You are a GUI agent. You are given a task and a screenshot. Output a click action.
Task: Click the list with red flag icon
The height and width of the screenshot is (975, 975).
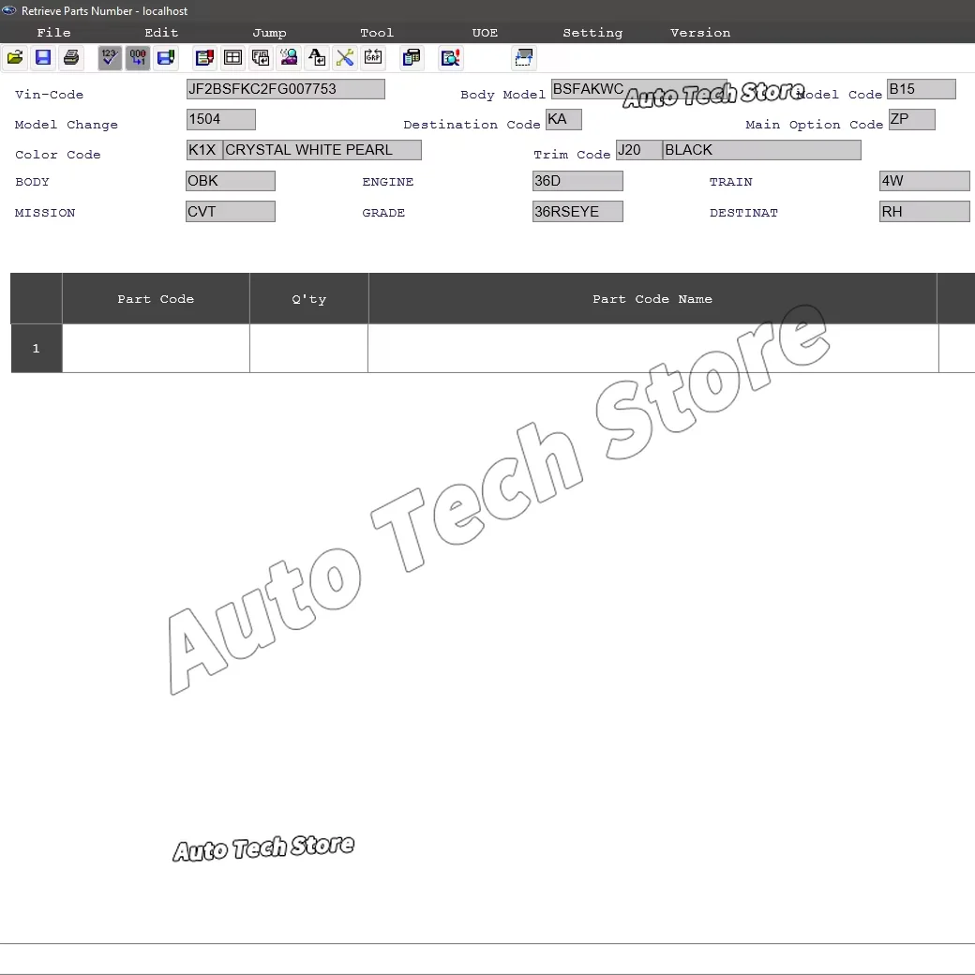point(204,58)
